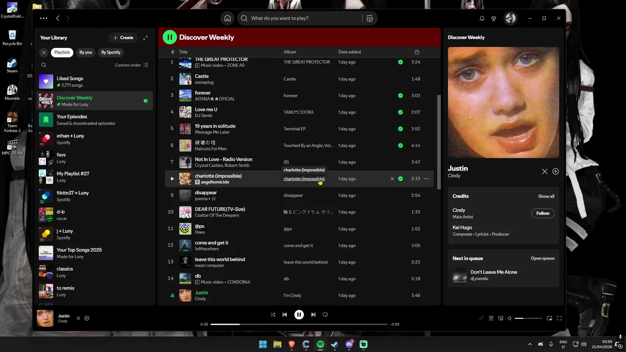Image resolution: width=626 pixels, height=352 pixels.
Task: Adjust the volume slider
Action: click(x=529, y=318)
